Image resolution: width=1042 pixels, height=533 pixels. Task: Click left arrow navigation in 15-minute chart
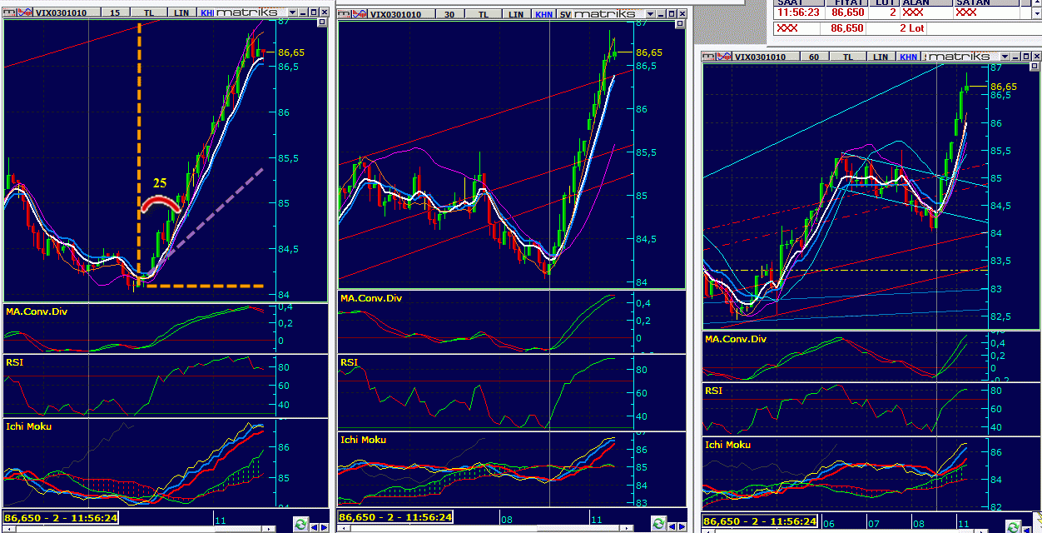(314, 526)
